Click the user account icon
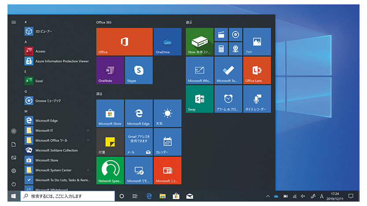Image resolution: width=367 pixels, height=206 pixels. coord(14,131)
